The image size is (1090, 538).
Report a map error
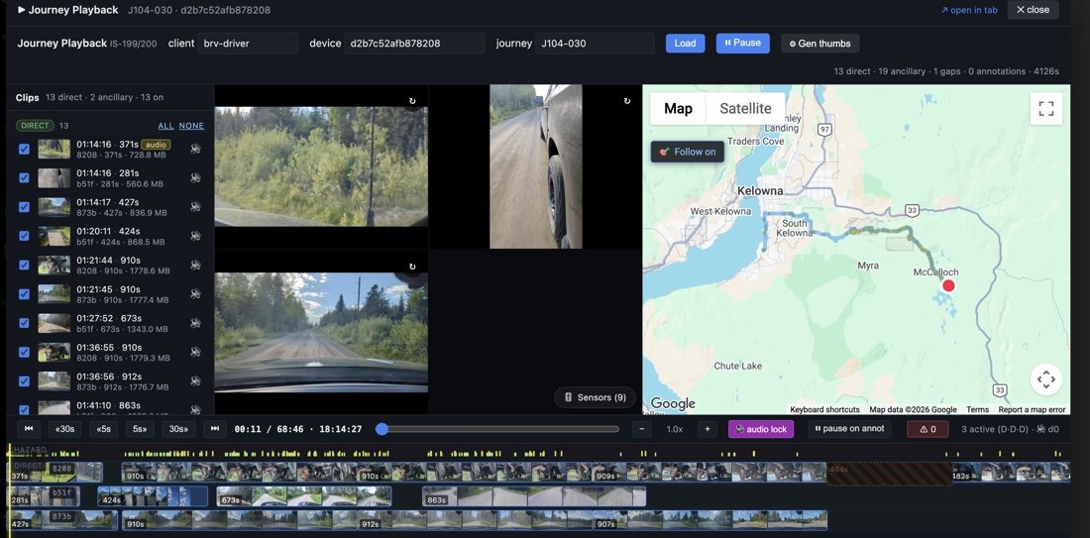coord(1032,409)
